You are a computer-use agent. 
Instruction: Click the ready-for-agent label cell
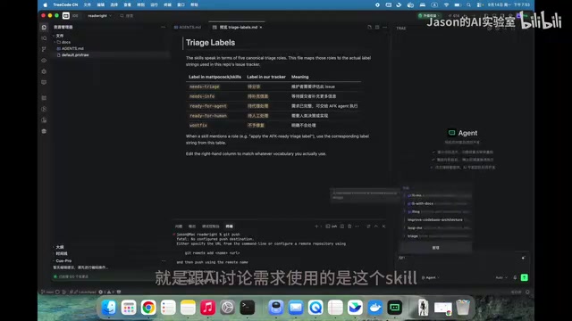pos(208,106)
